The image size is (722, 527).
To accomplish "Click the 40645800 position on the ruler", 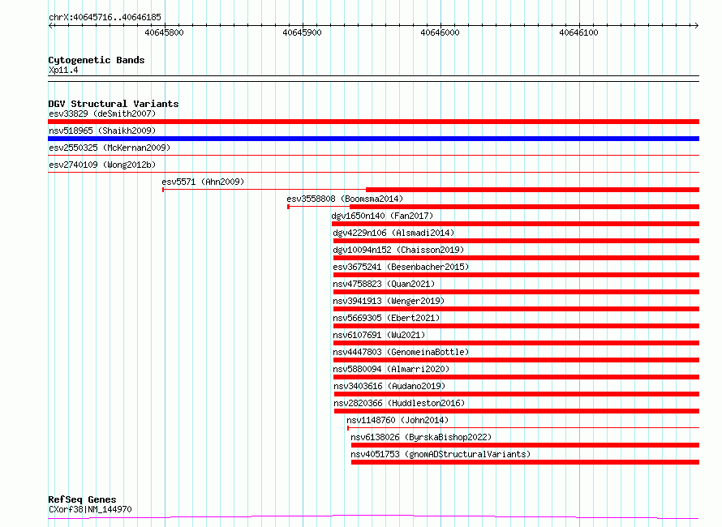I will (x=164, y=32).
